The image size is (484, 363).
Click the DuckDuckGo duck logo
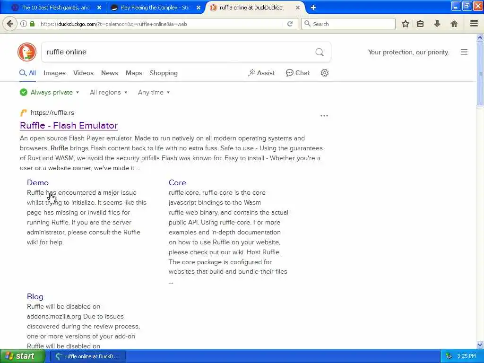click(x=27, y=52)
